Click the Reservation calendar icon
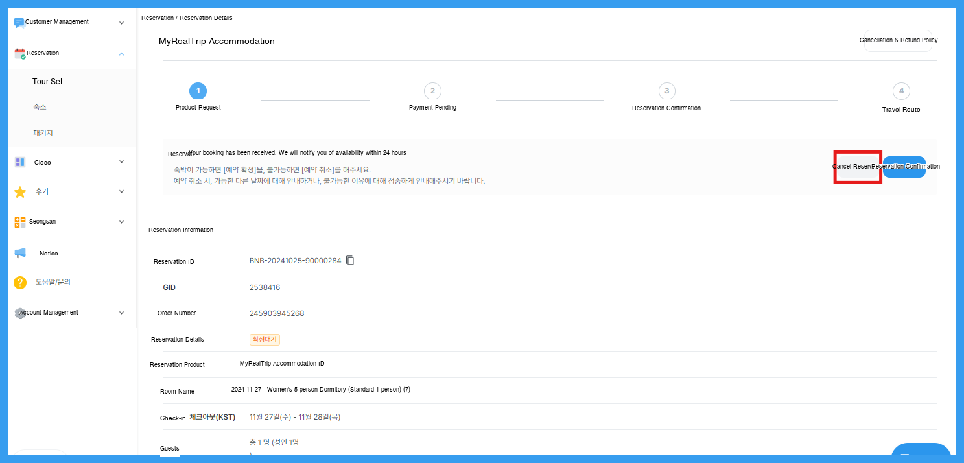This screenshot has width=964, height=463. (x=20, y=54)
